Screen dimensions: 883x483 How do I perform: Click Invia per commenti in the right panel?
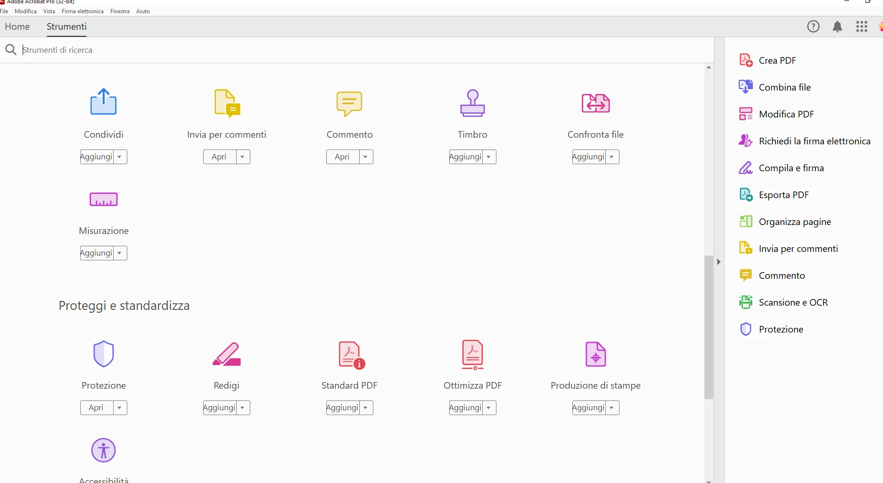point(789,249)
